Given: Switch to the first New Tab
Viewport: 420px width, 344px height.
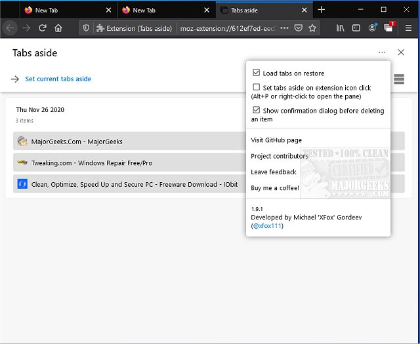Looking at the screenshot, I should click(x=66, y=10).
